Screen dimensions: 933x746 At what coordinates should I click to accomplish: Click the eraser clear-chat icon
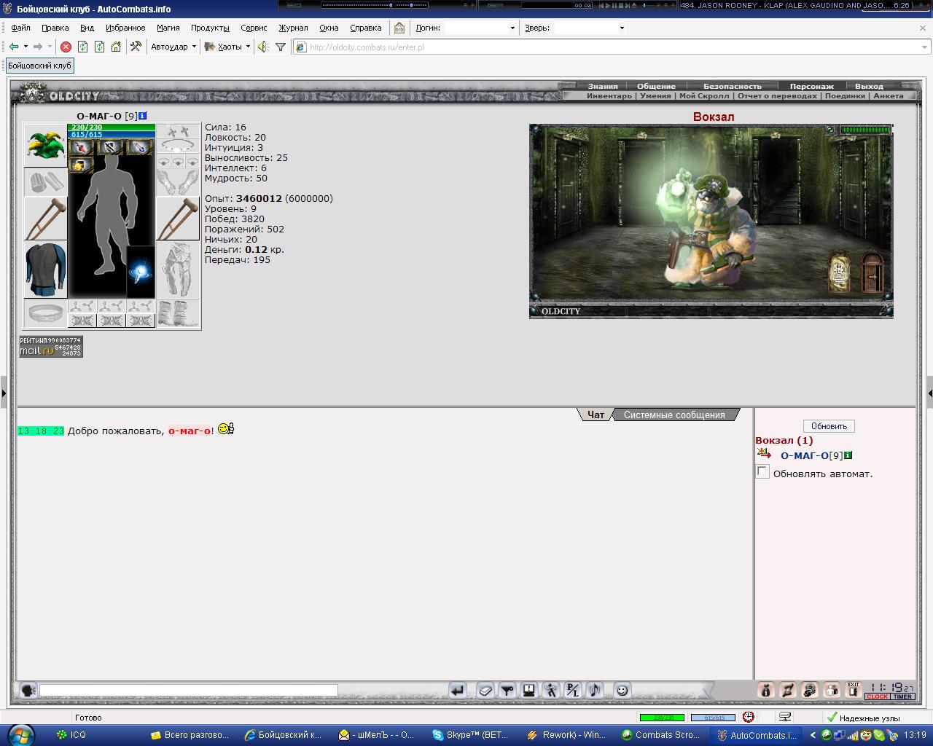pos(485,690)
